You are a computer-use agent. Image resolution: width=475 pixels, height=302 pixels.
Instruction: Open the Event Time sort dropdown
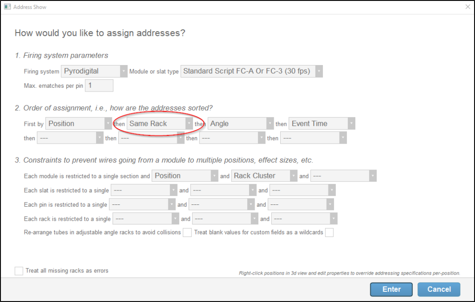[x=351, y=123]
